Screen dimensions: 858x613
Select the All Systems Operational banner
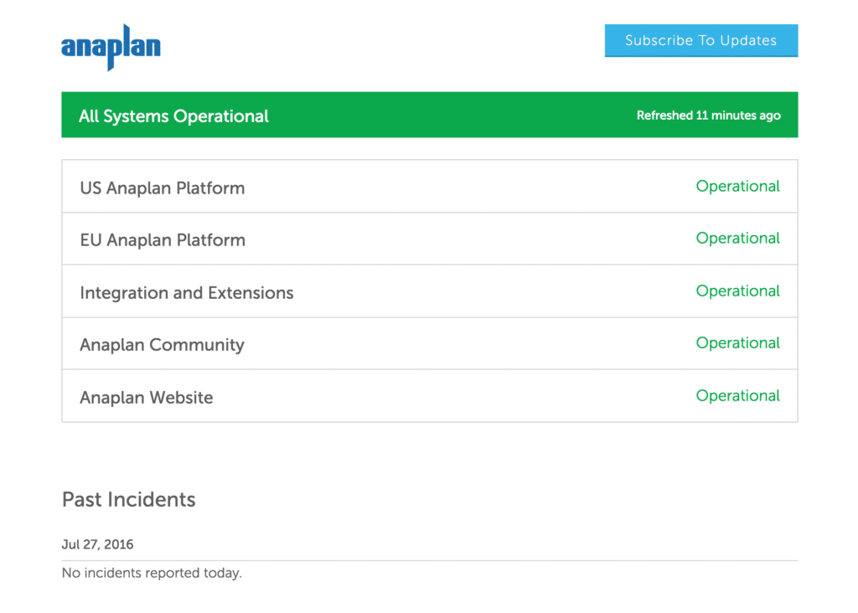pos(430,115)
